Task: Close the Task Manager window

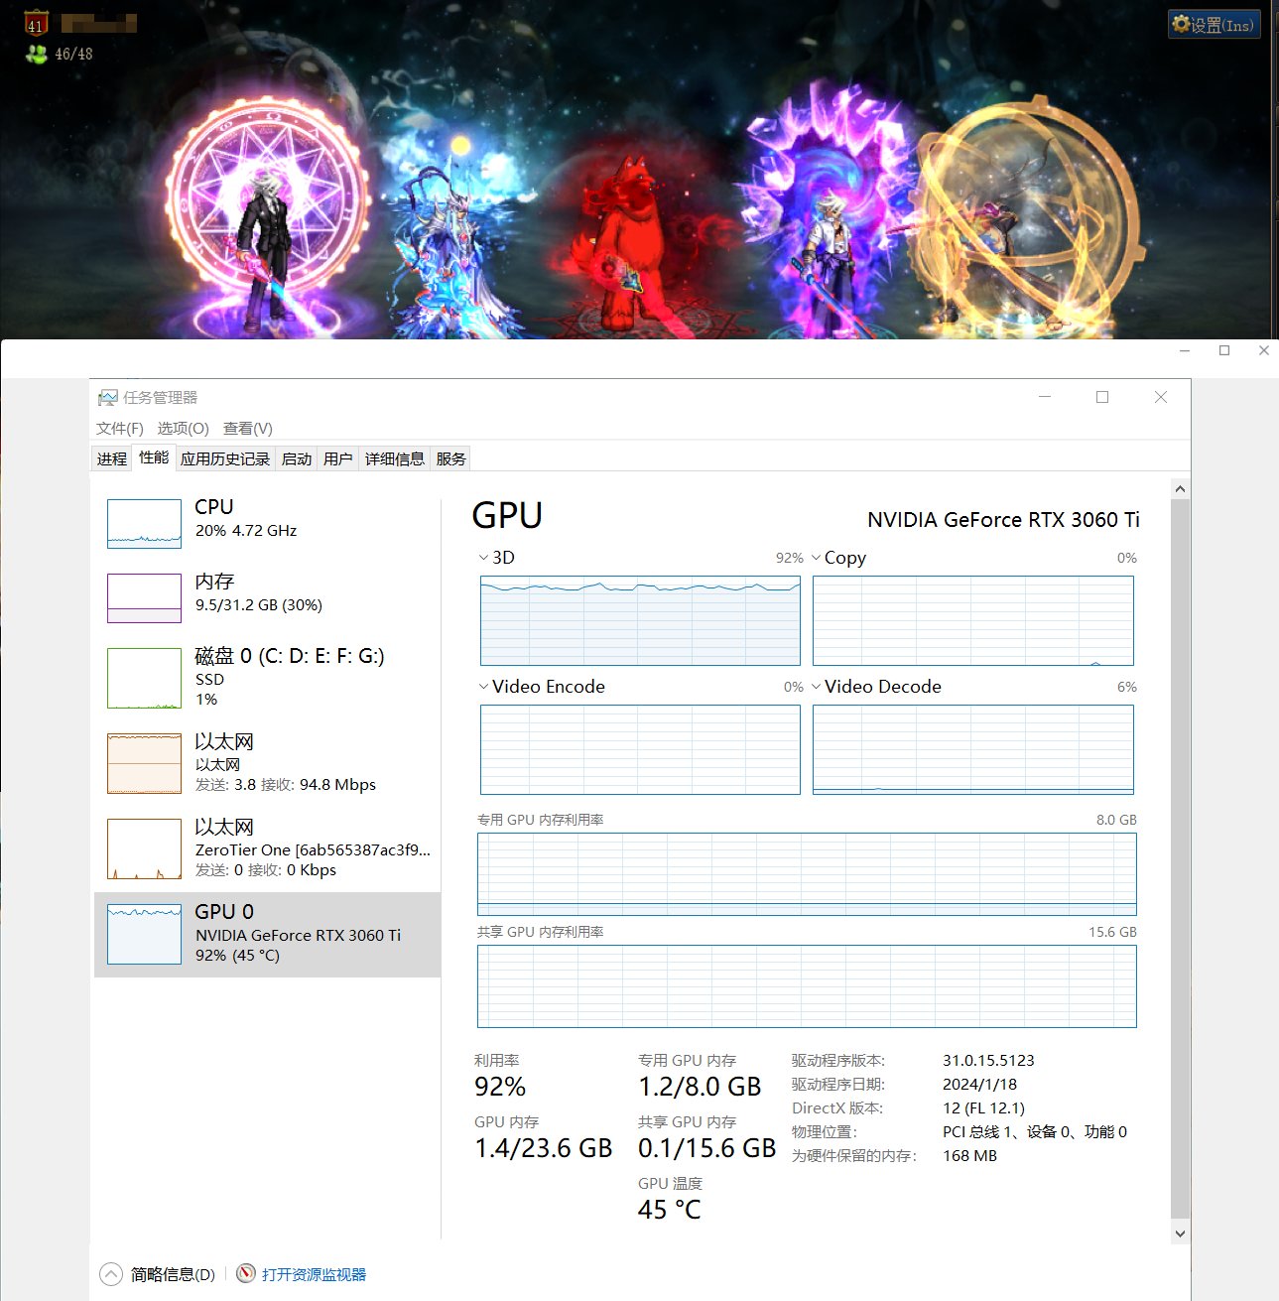Action: (x=1160, y=397)
